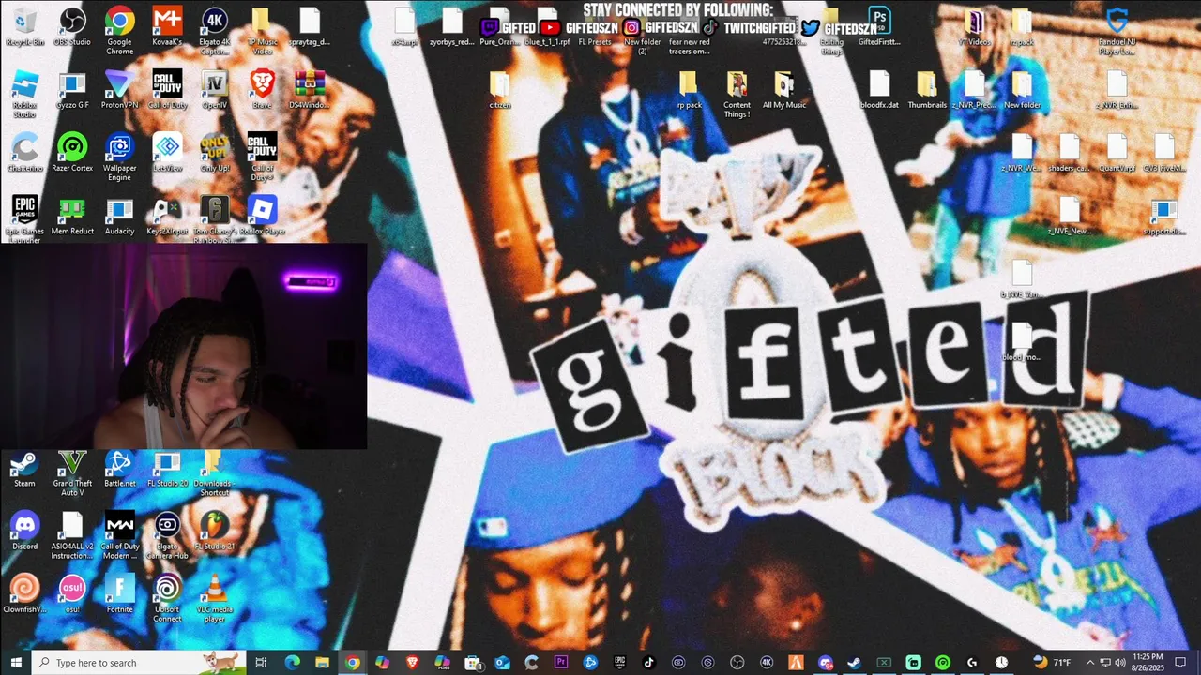Screen dimensions: 1201x675
Task: Open DS4Windows archive icon
Action: point(309,90)
